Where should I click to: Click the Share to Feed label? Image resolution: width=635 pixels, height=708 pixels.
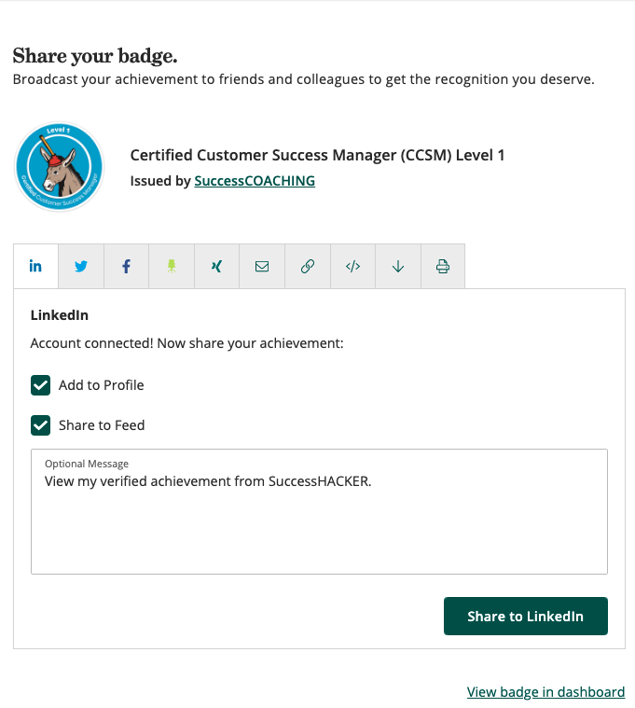pos(102,425)
